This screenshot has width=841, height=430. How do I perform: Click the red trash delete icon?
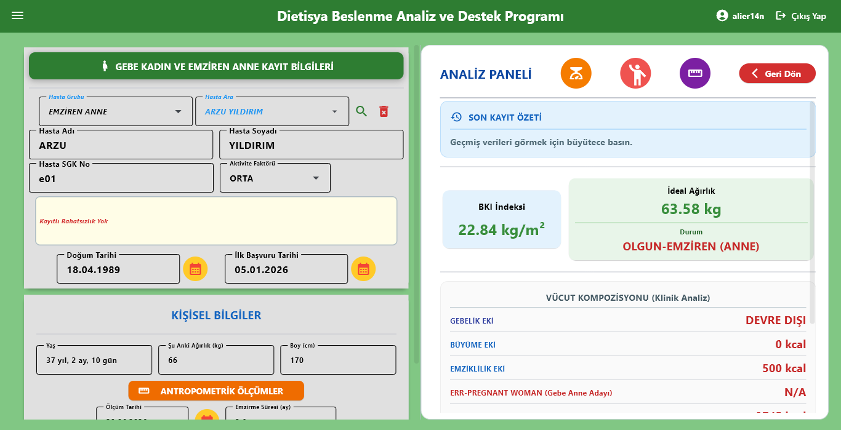coord(384,111)
